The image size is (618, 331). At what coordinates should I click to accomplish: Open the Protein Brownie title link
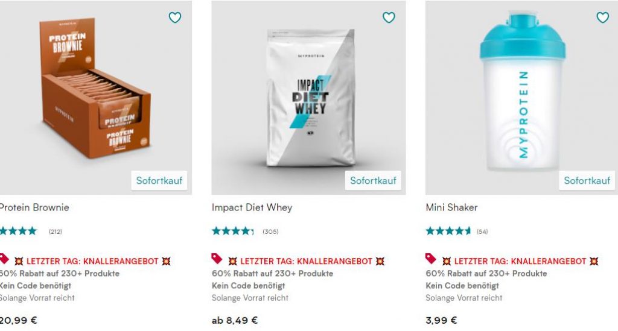pyautogui.click(x=34, y=207)
